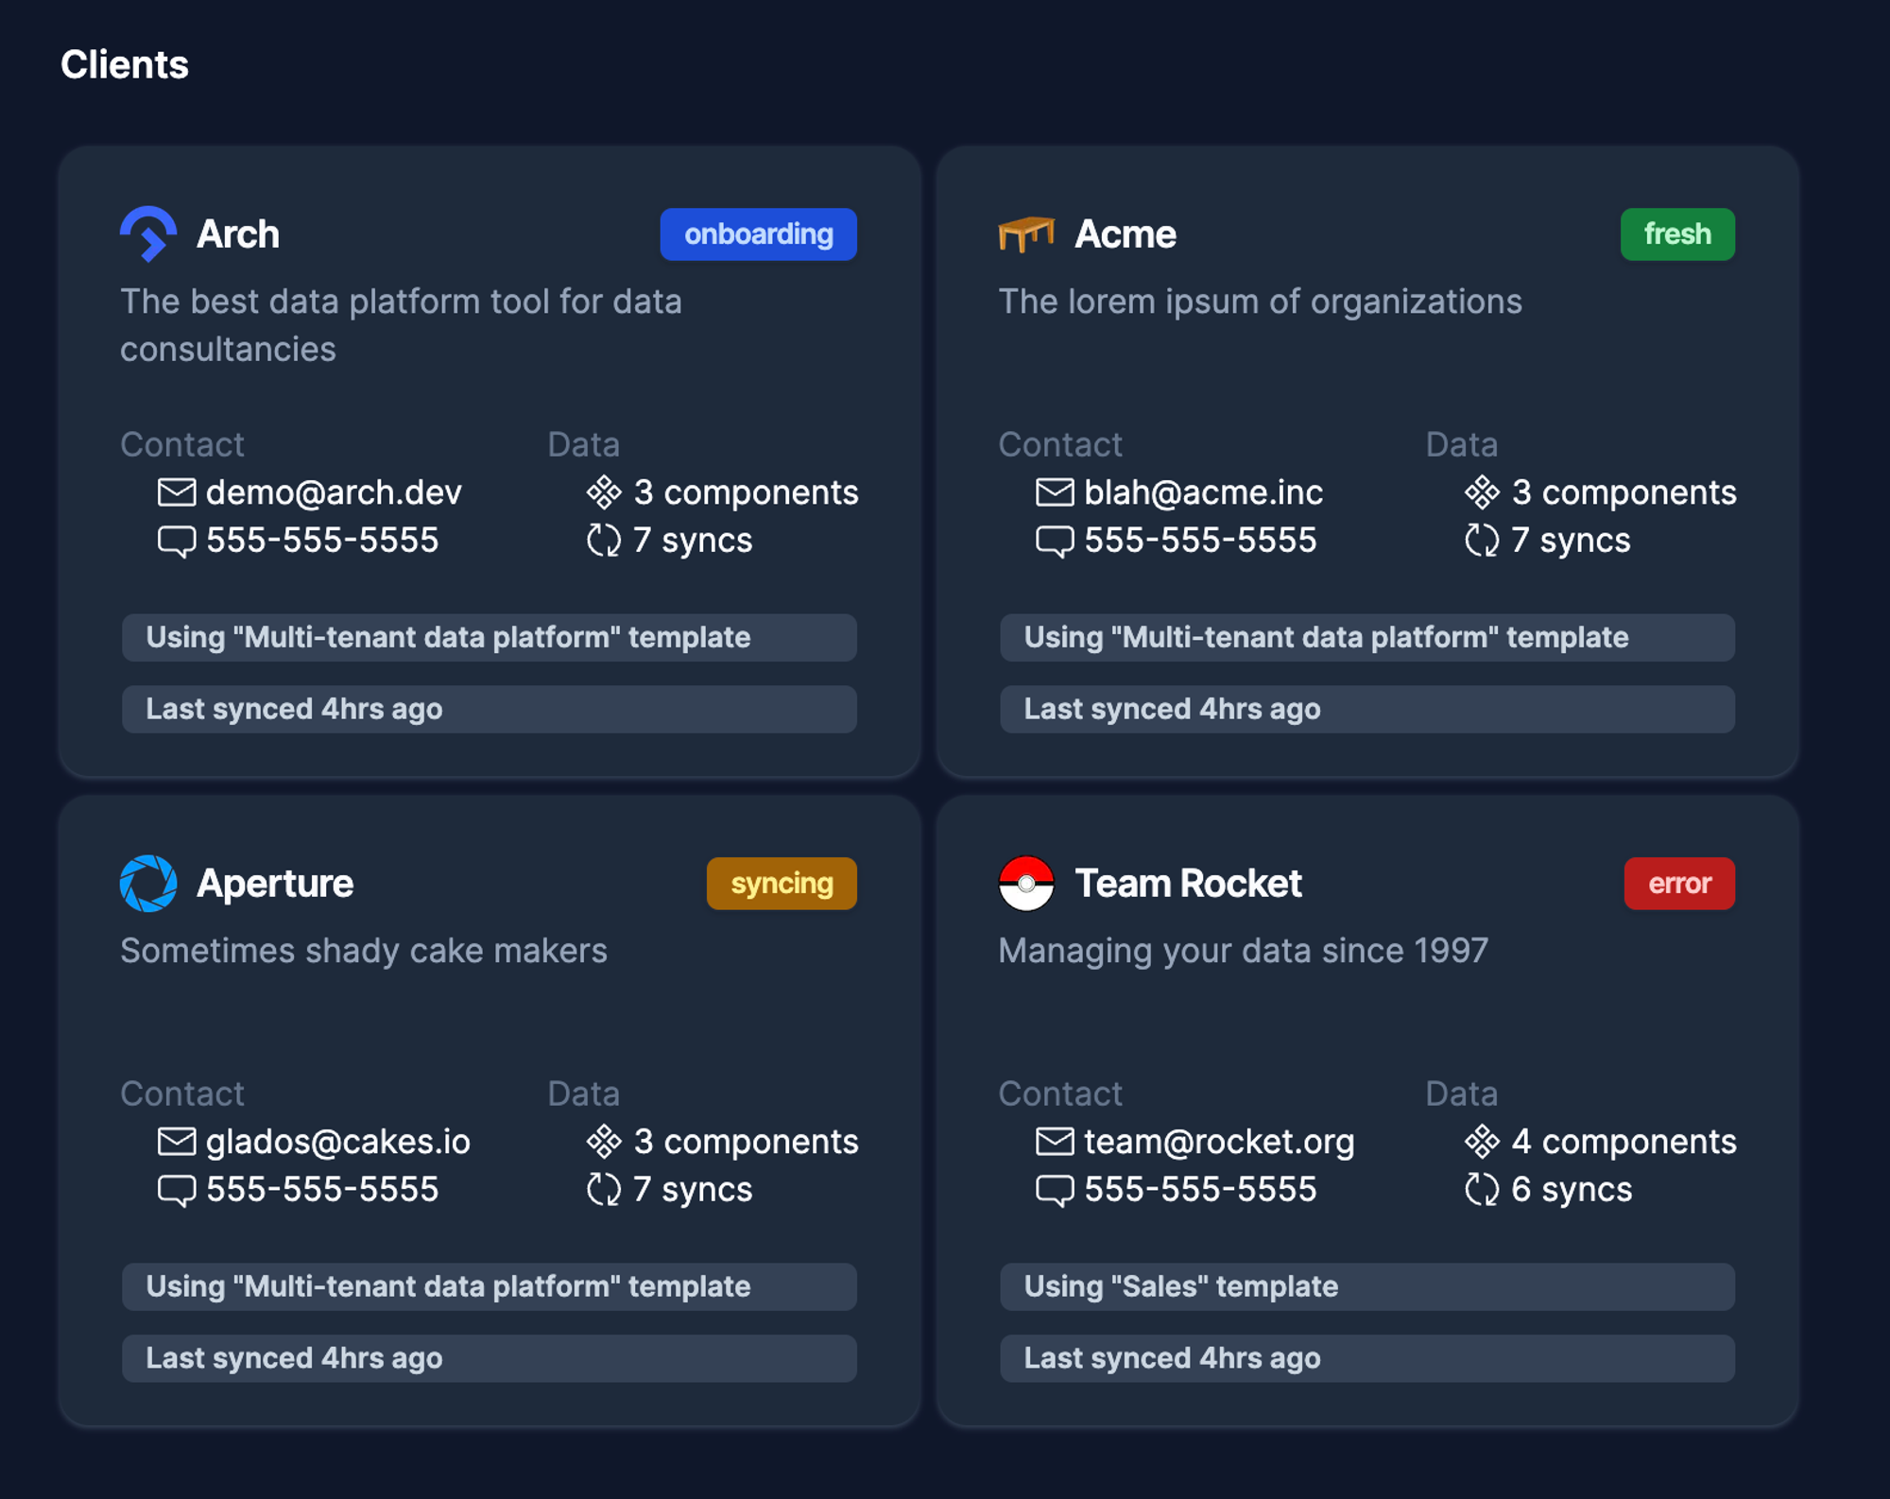Click the phone number in Arch card

click(322, 541)
